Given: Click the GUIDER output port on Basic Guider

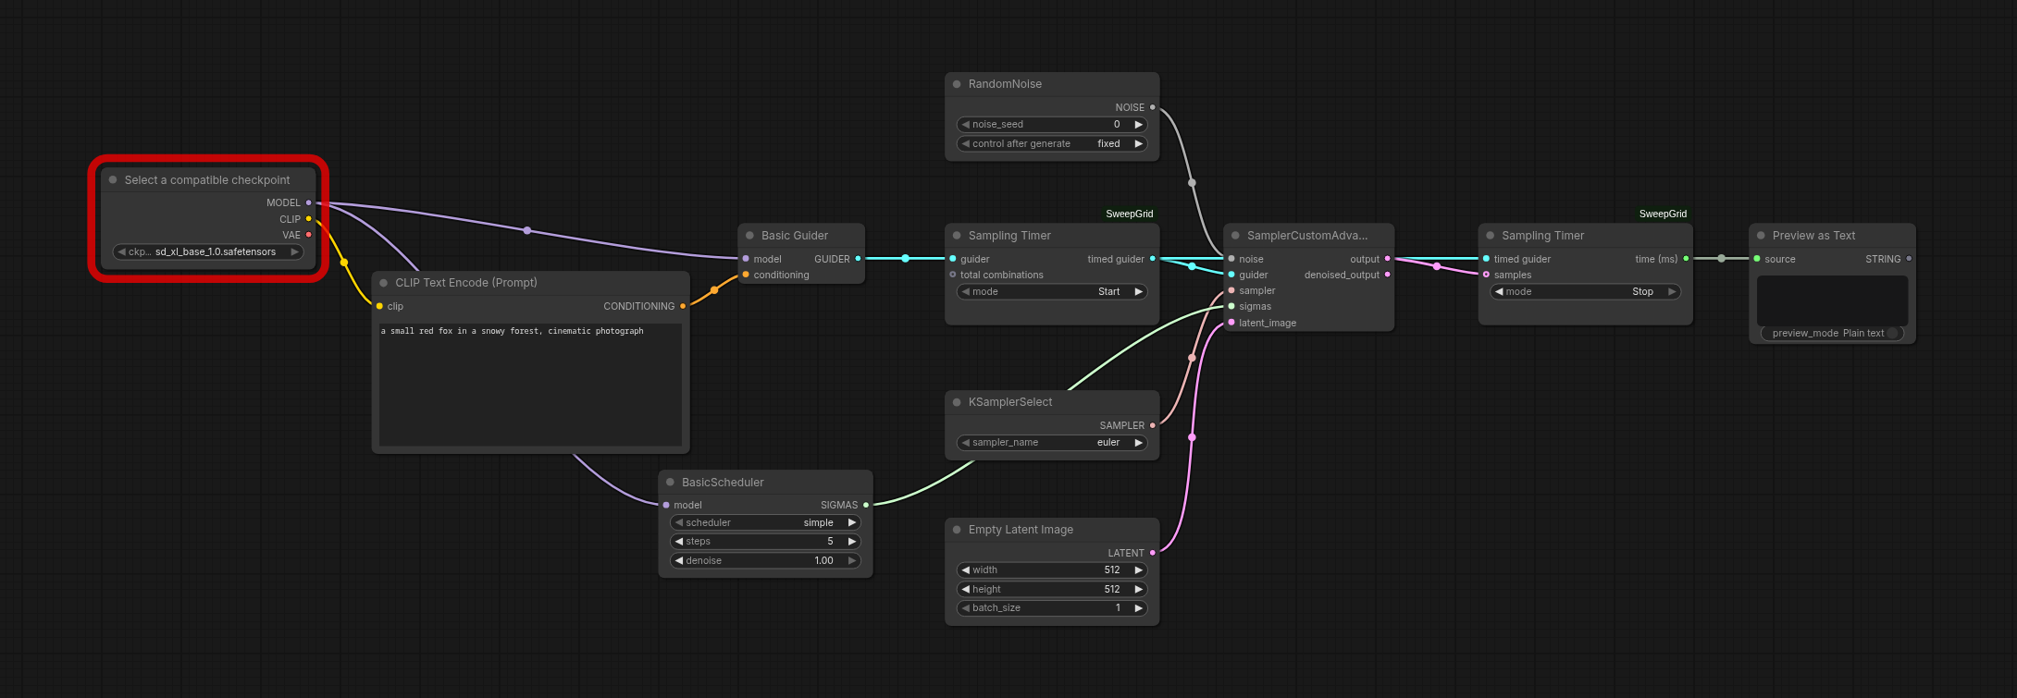Looking at the screenshot, I should click(858, 259).
